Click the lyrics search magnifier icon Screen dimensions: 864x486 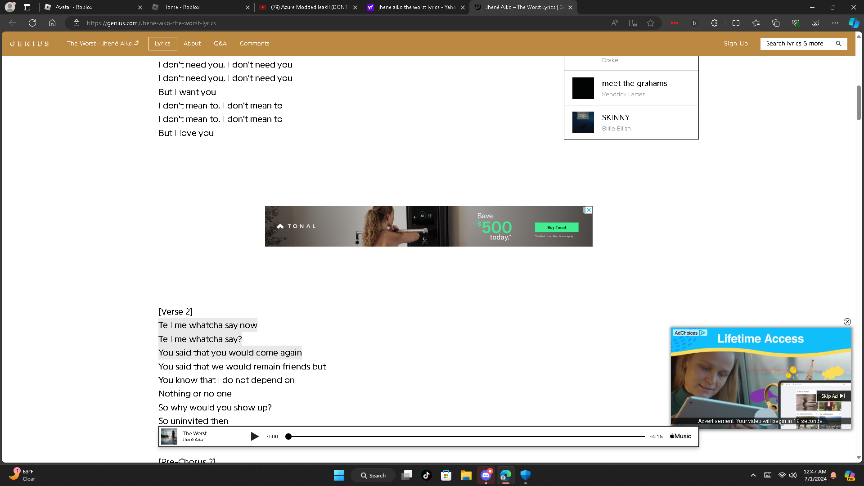point(838,44)
